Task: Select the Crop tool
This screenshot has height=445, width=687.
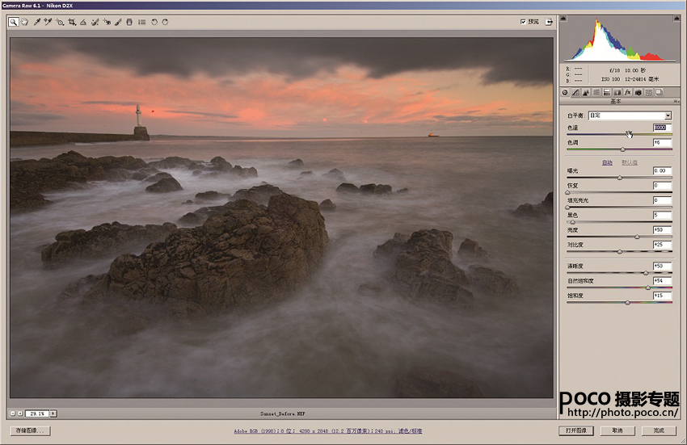Action: (72, 22)
